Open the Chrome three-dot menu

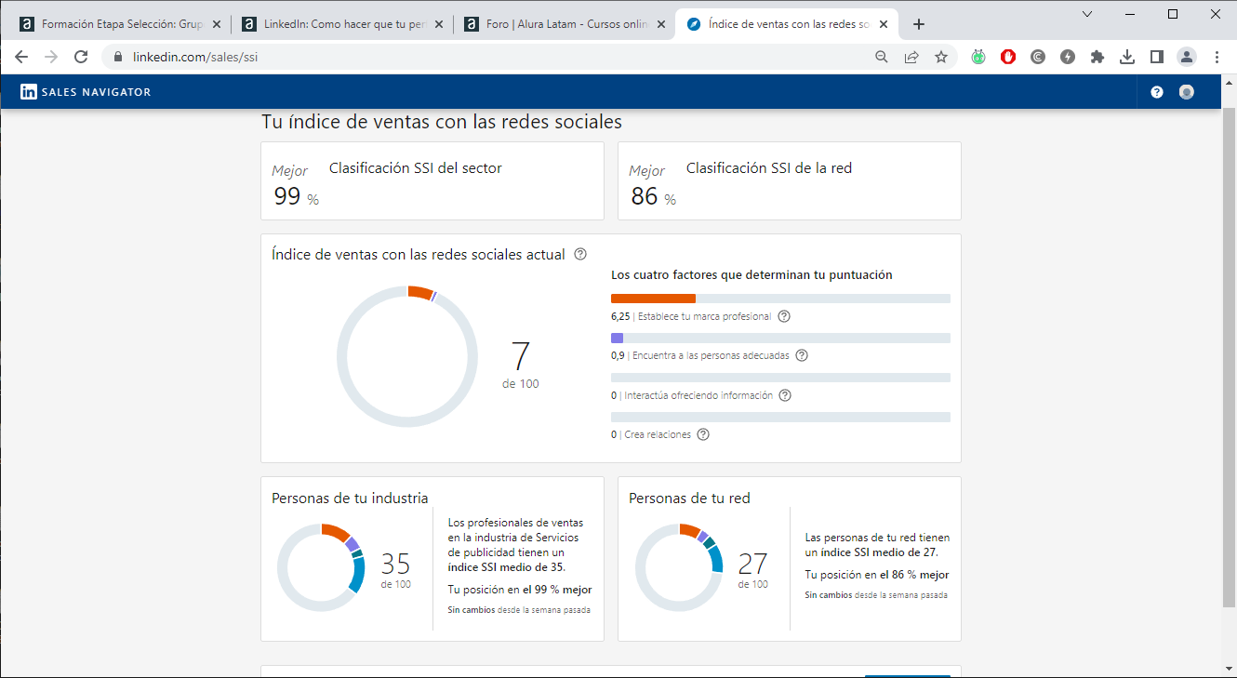(x=1217, y=57)
